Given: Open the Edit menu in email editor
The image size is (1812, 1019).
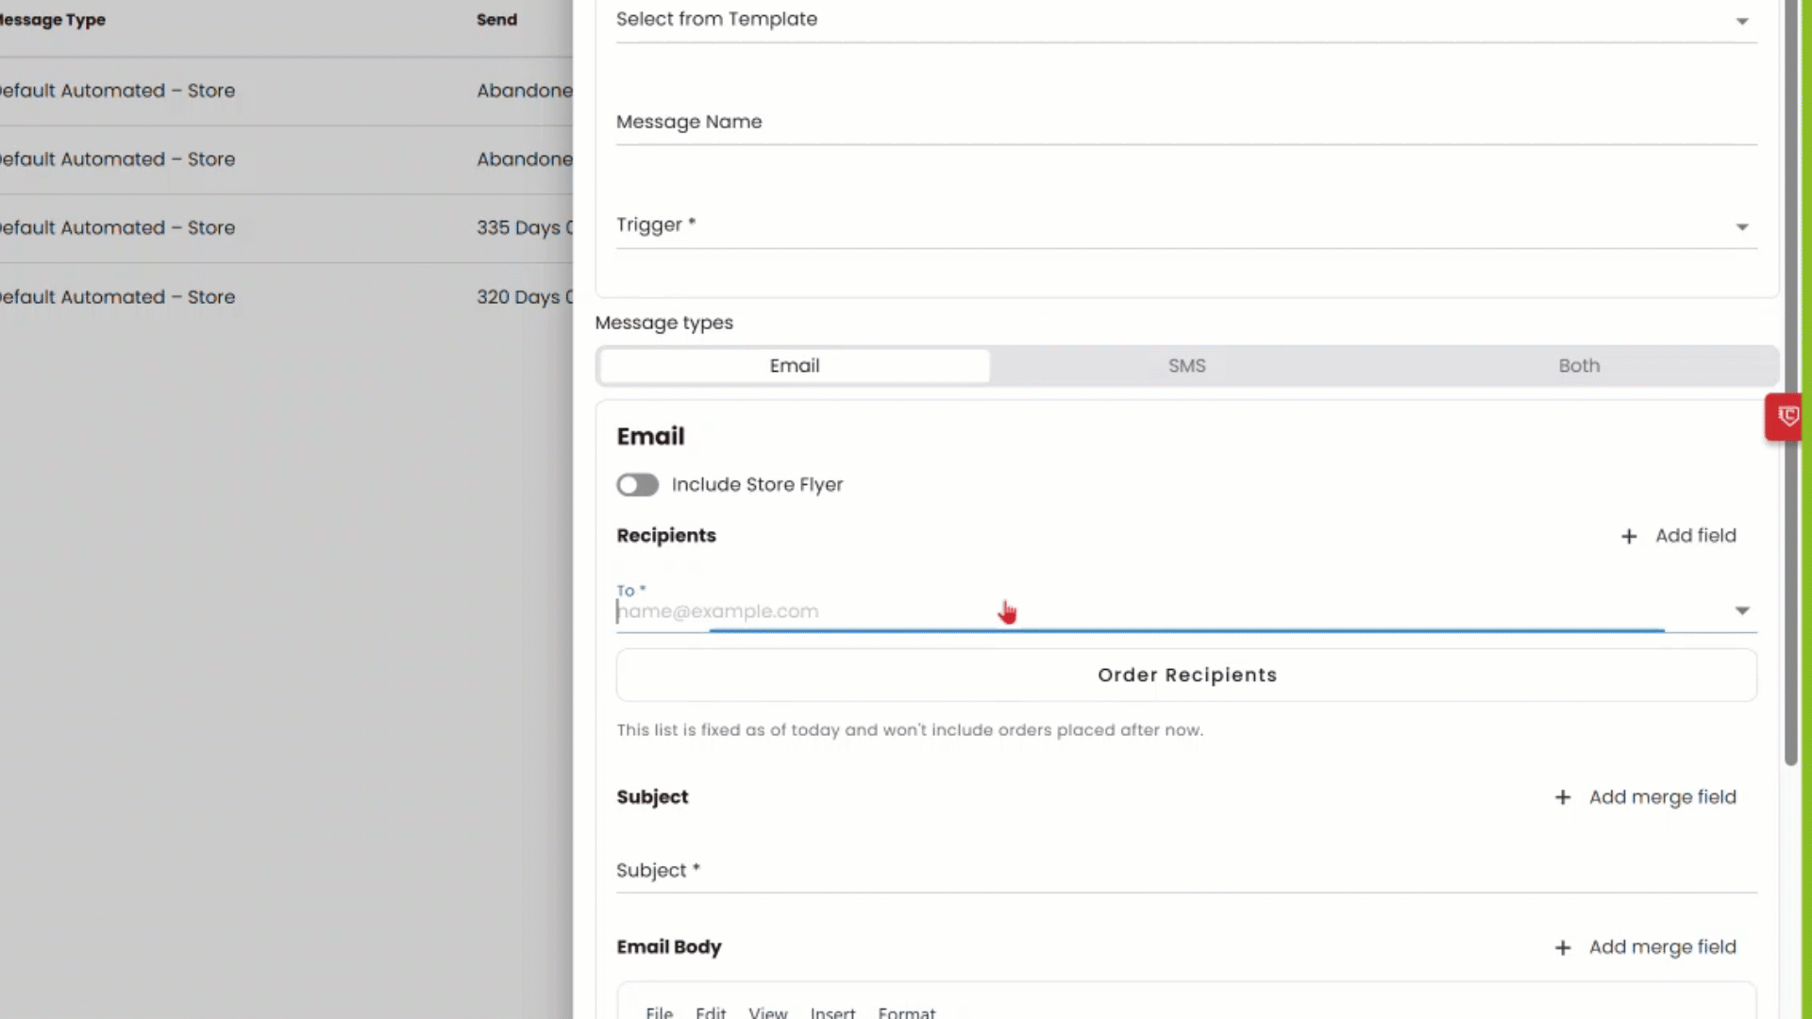Looking at the screenshot, I should pos(711,1011).
